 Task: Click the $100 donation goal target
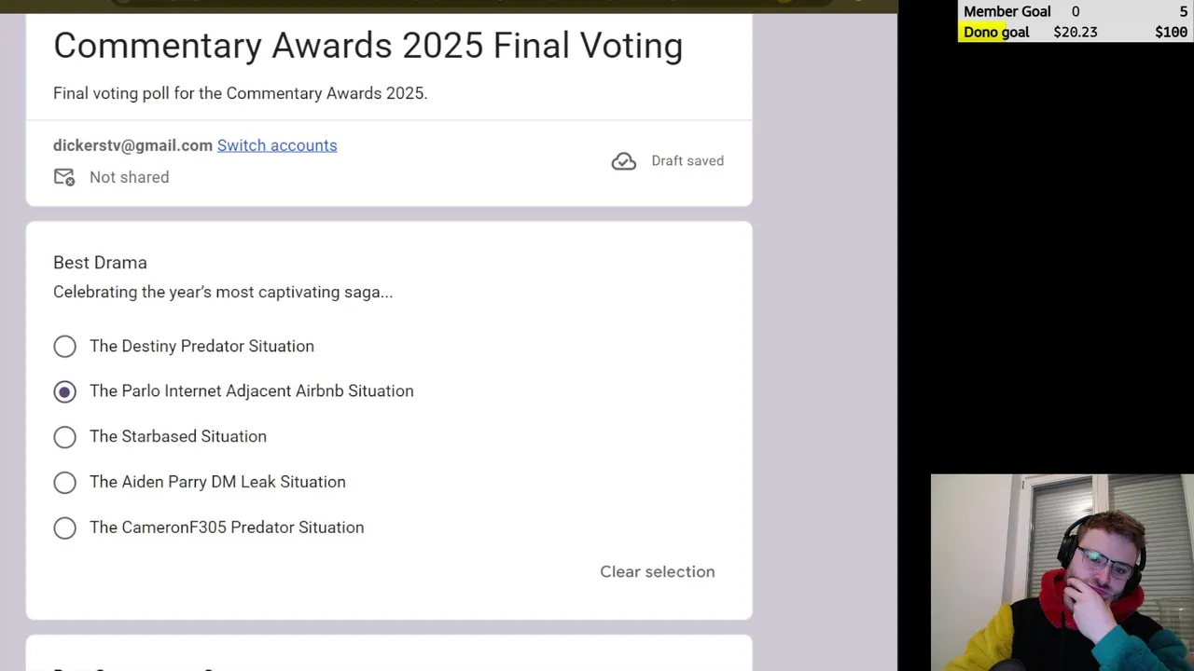tap(1171, 33)
